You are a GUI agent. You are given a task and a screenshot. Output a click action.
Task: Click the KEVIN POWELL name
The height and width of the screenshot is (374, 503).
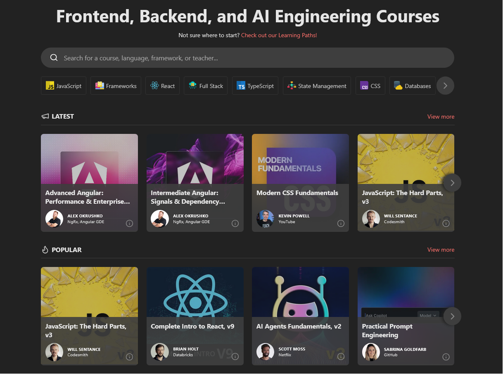(x=294, y=216)
